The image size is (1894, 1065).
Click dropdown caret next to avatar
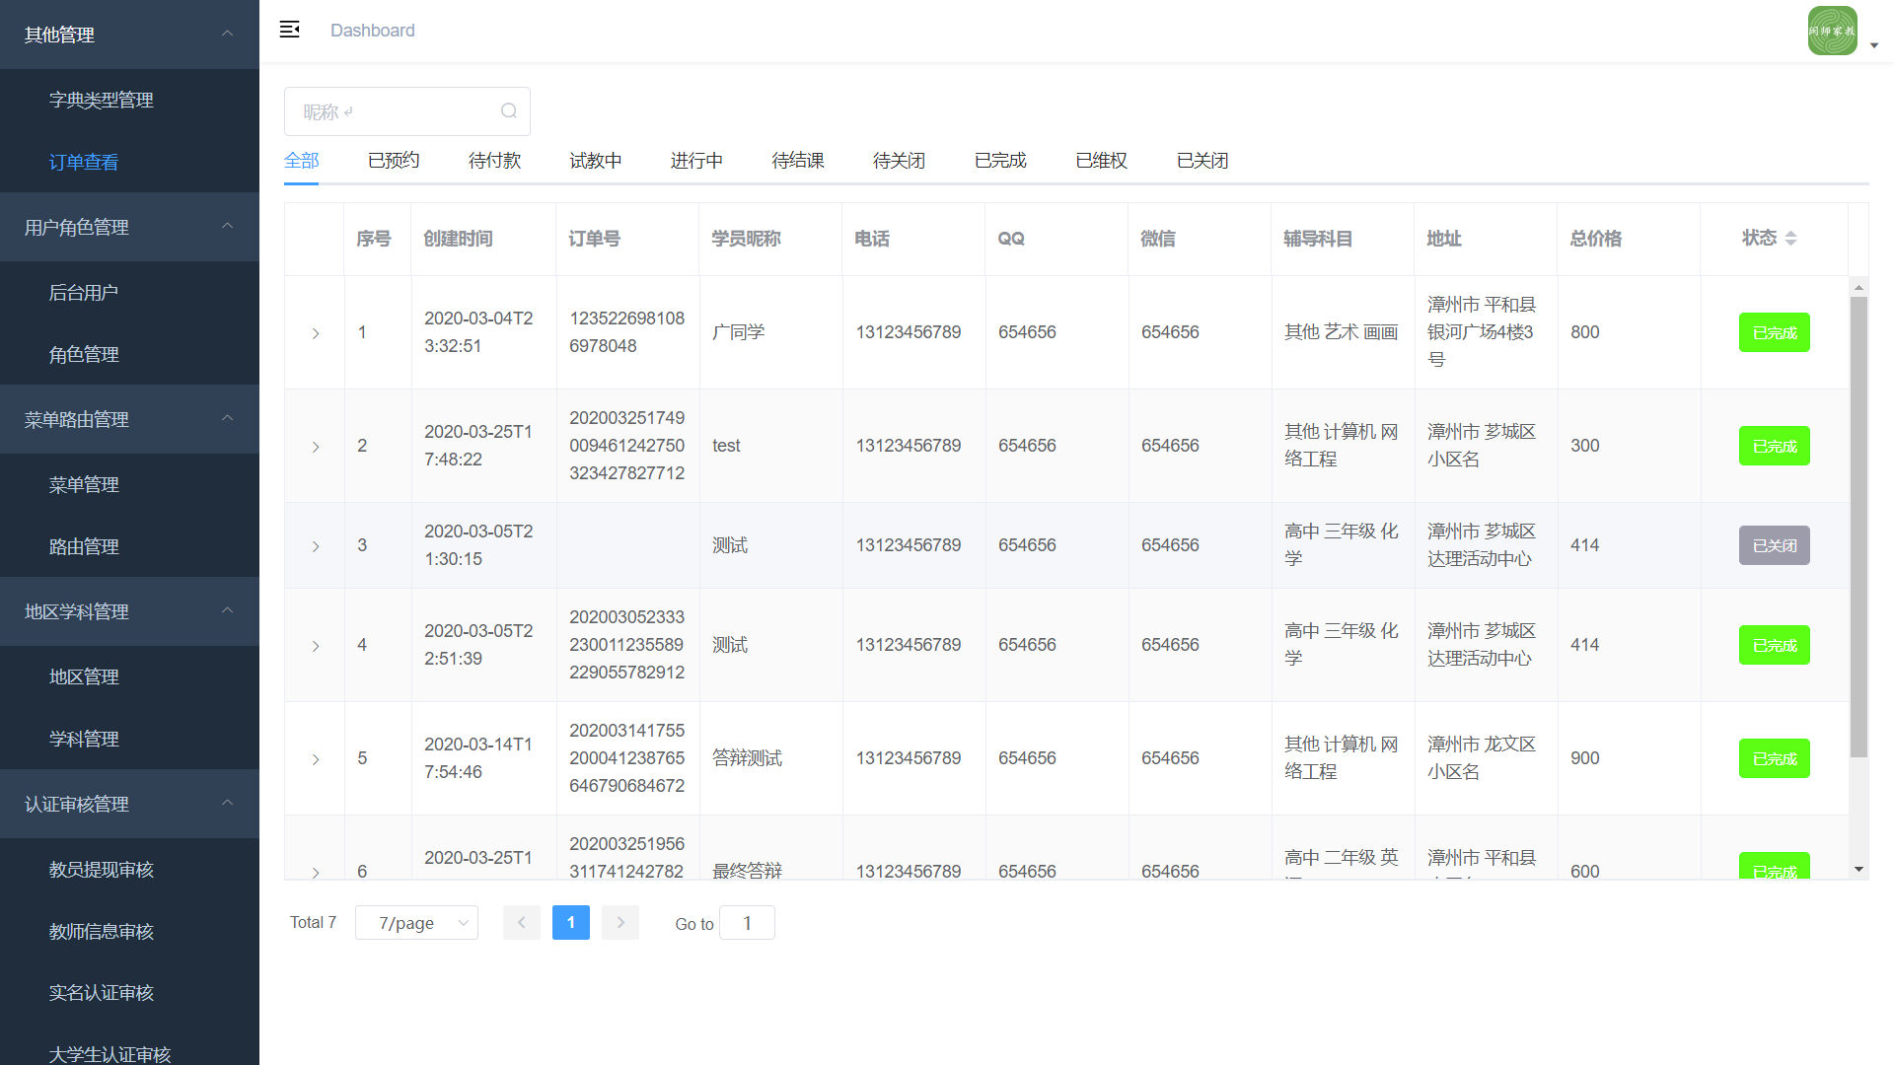(1874, 45)
